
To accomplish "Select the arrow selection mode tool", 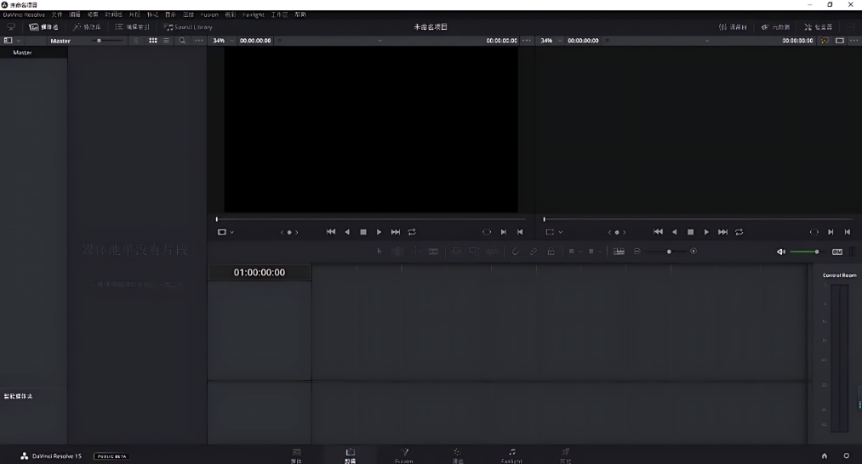I will pos(379,252).
